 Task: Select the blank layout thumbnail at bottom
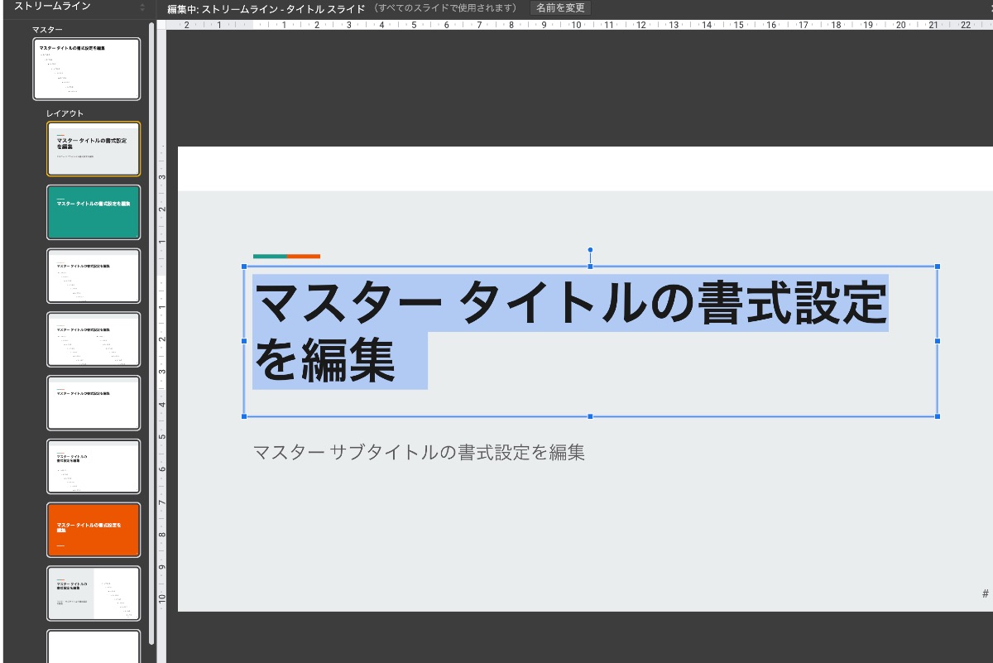[94, 647]
